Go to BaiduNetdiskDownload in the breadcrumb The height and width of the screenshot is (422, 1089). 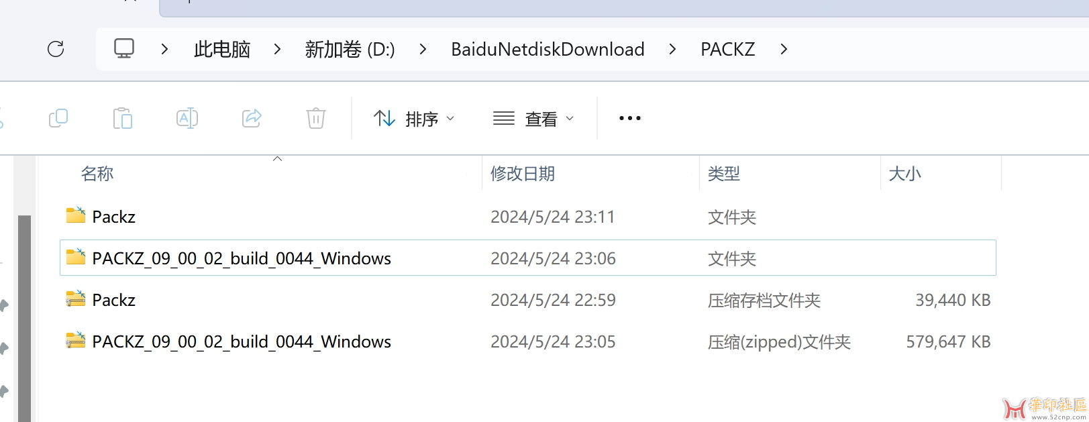(x=548, y=49)
